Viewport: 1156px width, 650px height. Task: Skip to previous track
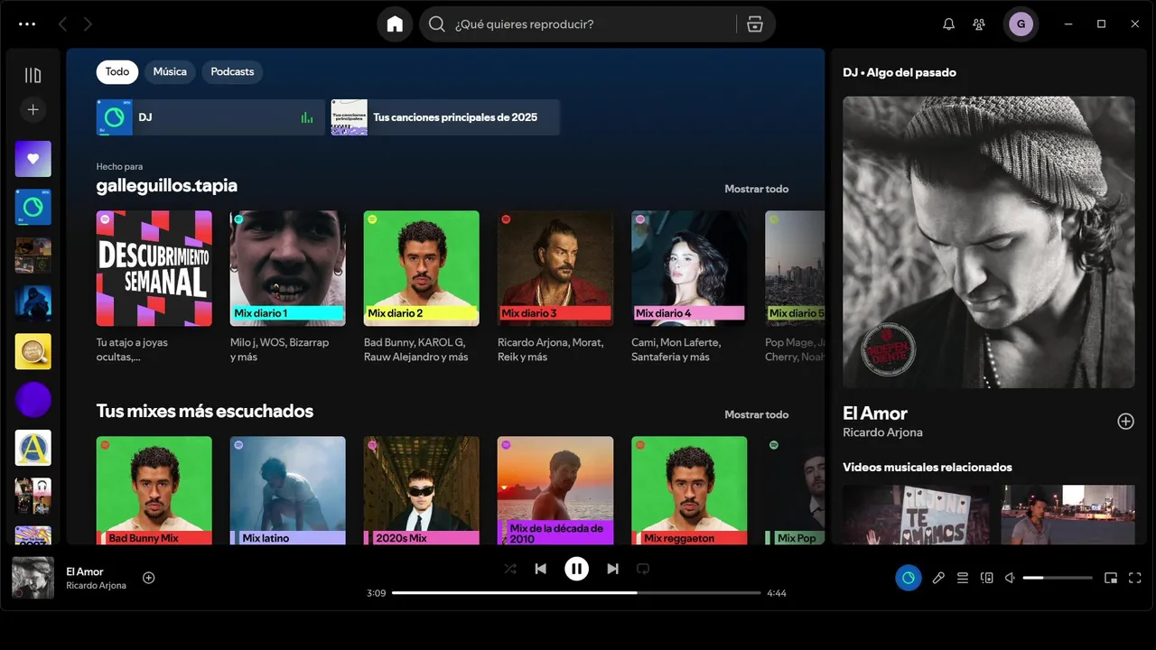tap(540, 569)
